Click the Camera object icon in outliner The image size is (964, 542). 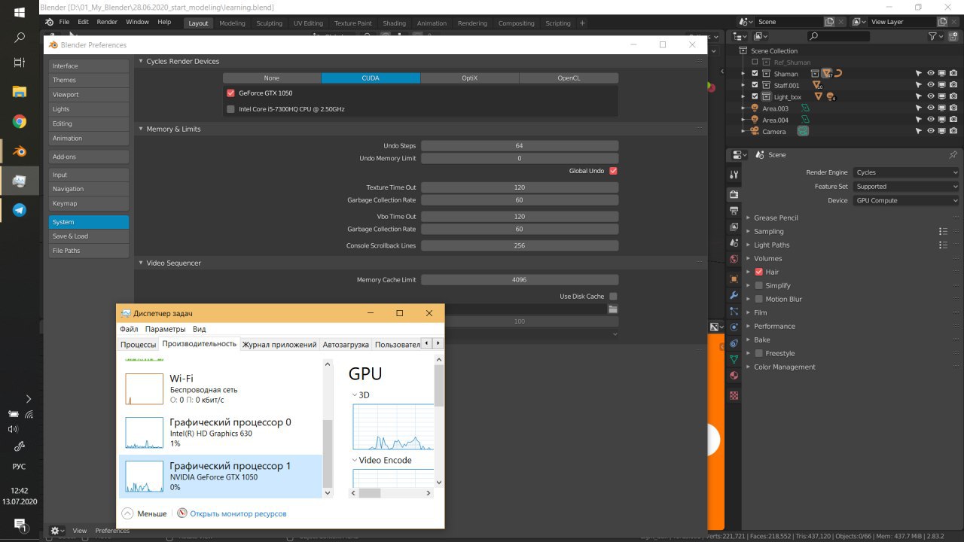pos(755,131)
